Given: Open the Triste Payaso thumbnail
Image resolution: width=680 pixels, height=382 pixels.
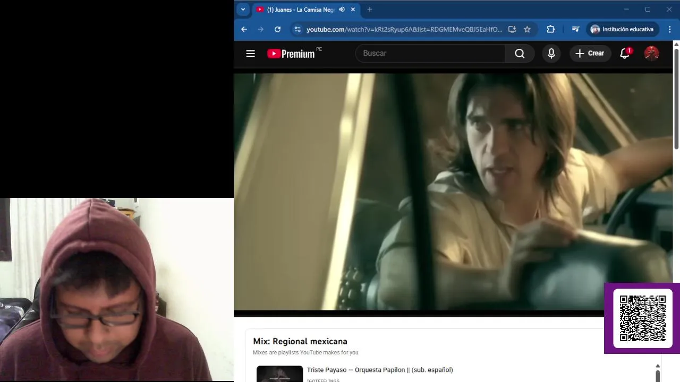Looking at the screenshot, I should (x=279, y=374).
